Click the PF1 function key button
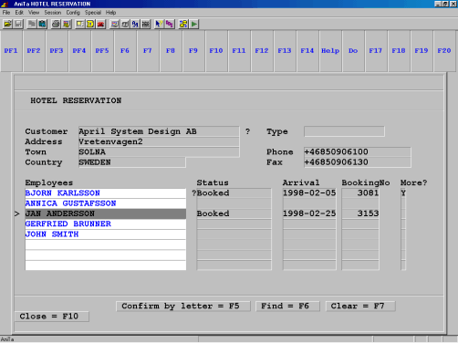Viewport: 458px width, 343px height. pyautogui.click(x=11, y=51)
